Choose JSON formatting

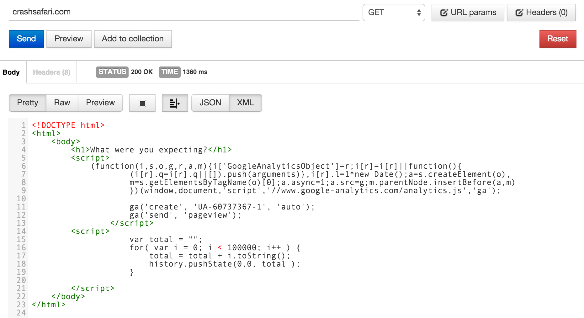click(x=210, y=103)
